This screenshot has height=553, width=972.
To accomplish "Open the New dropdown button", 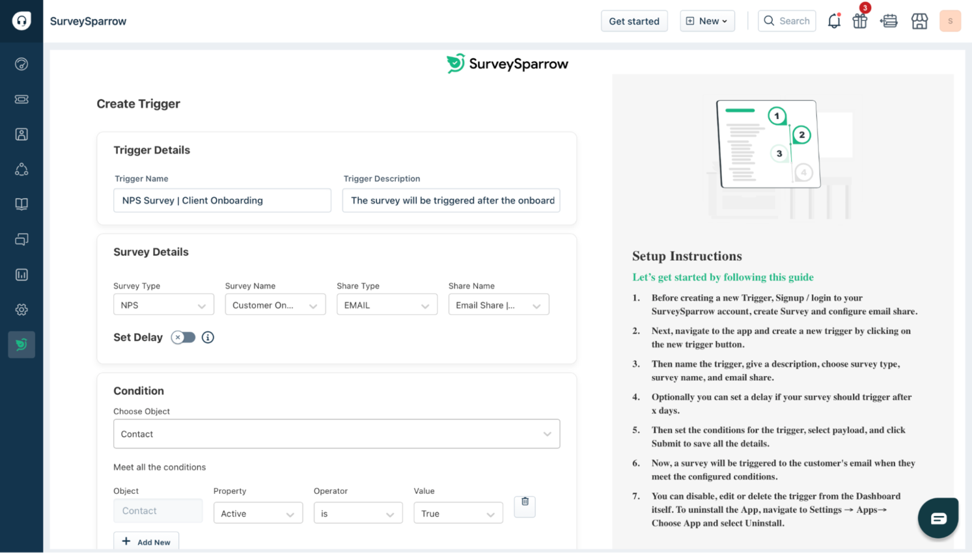I will pyautogui.click(x=707, y=21).
